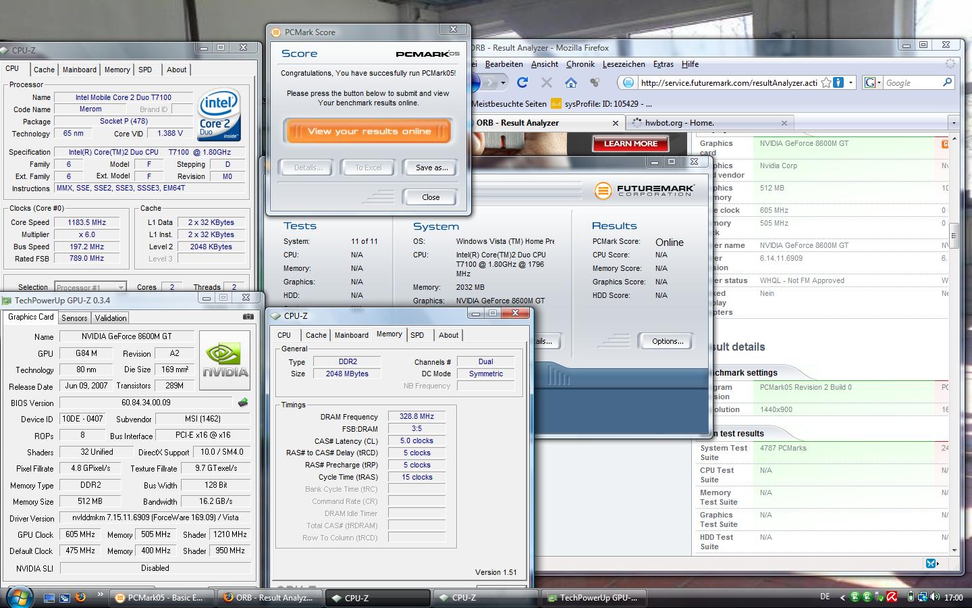Click Show Desktop quick launch icon

click(49, 598)
